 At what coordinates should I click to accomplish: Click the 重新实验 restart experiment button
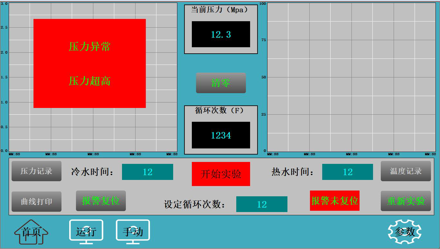click(x=406, y=201)
